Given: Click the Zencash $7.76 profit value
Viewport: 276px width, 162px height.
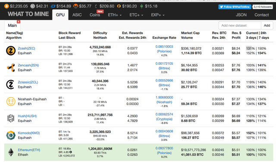Looking at the screenshot, I should [236, 70].
